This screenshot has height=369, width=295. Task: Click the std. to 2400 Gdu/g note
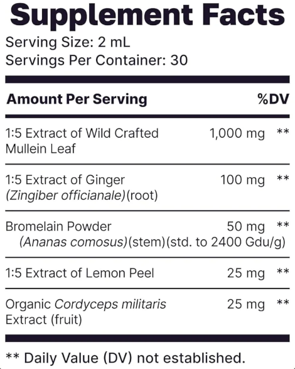point(226,242)
